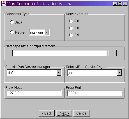Click the 'Proxy Port' label
The height and width of the screenshot is (119, 129).
click(73, 88)
